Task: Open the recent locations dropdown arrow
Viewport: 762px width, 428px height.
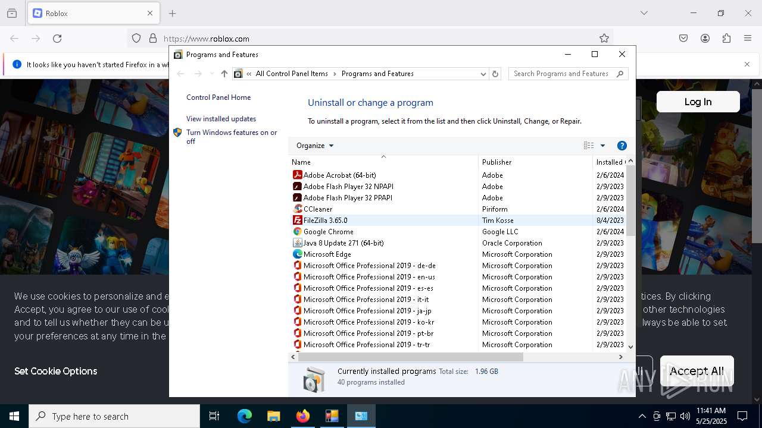Action: (x=212, y=74)
